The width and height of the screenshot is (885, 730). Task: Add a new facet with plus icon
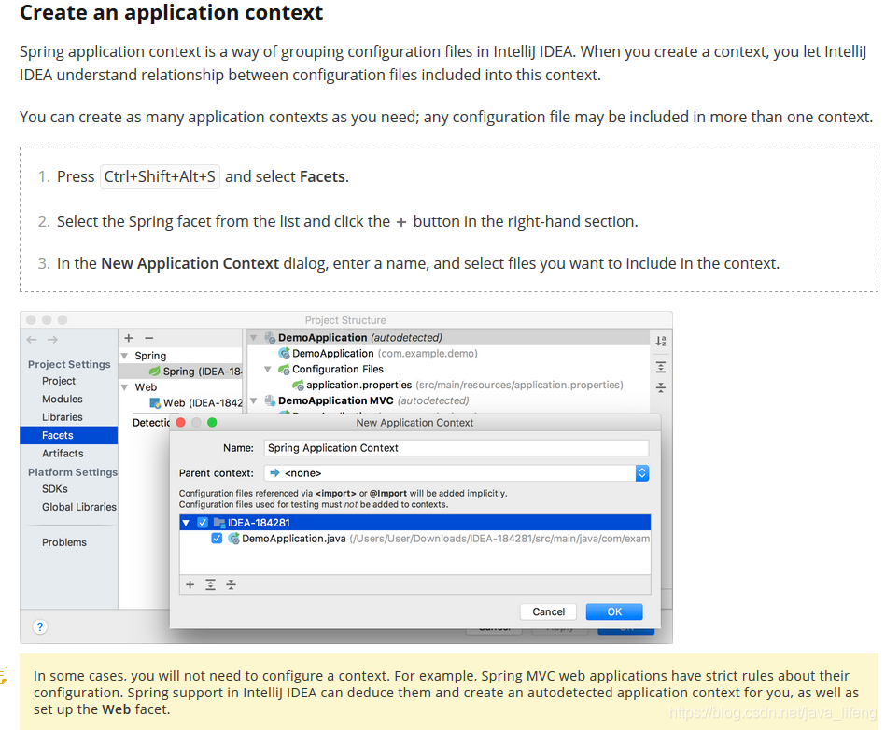click(x=129, y=338)
